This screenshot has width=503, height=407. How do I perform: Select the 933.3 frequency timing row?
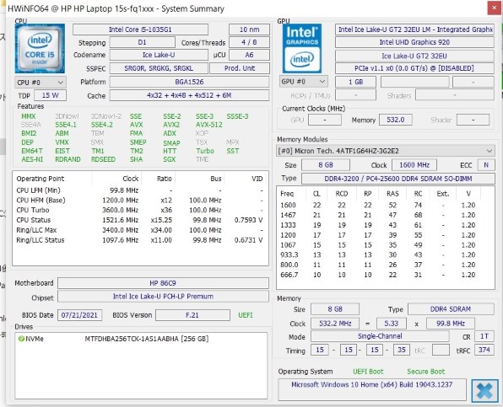386,254
